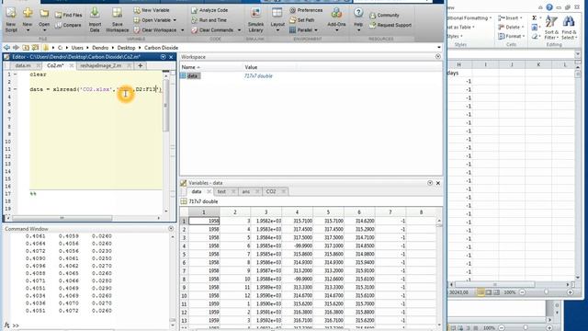Viewport: 588px width, 331px height.
Task: Open the Parallel dropdown menu
Action: tap(303, 30)
